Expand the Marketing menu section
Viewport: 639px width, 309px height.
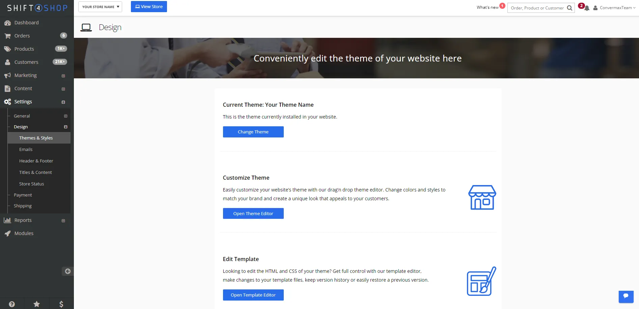[x=63, y=76]
